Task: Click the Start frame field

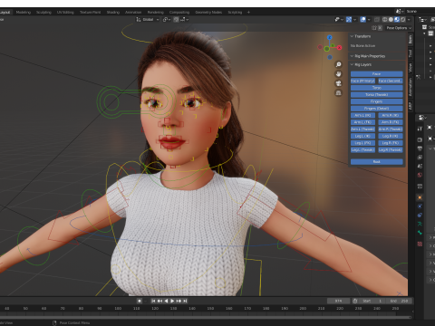Action: 373,301
